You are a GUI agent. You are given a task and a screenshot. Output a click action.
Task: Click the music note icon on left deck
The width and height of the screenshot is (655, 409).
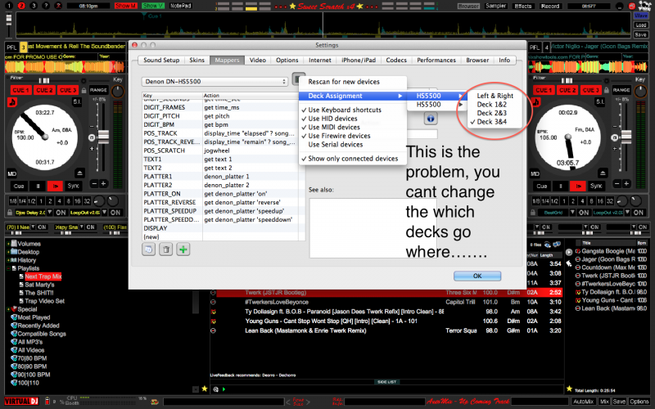click(x=12, y=101)
